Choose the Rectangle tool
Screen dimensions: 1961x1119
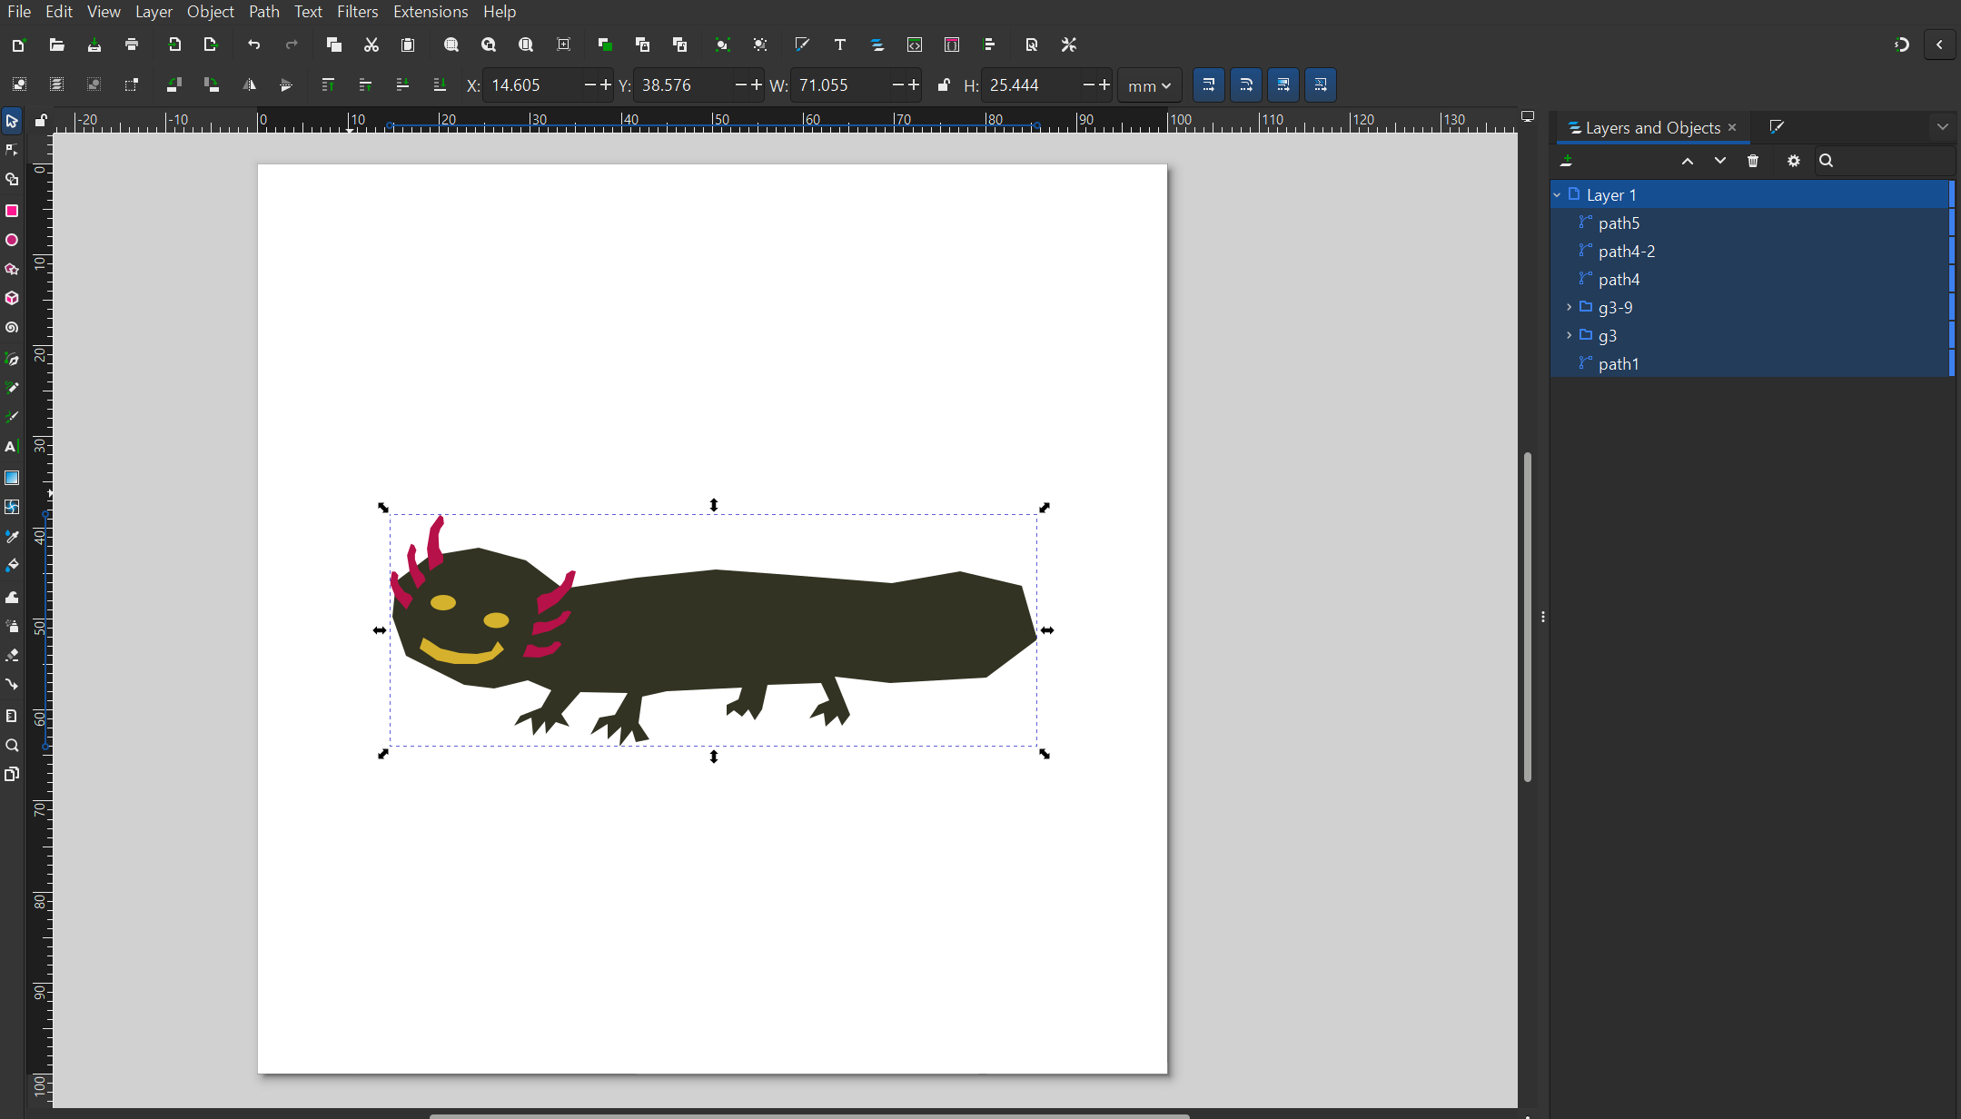coord(12,211)
